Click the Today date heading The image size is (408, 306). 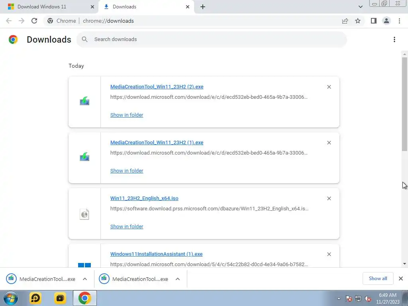[x=76, y=66]
